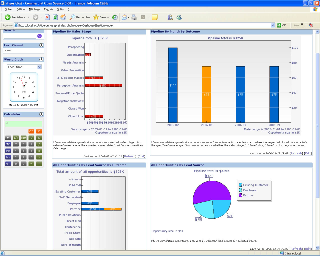Click the calculator MR memory key

coord(8,151)
